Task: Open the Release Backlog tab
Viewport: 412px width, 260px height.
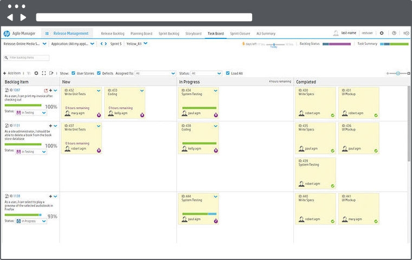Action: [x=113, y=34]
